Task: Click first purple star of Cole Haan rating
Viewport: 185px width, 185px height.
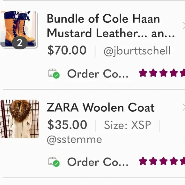Action: pos(143,73)
